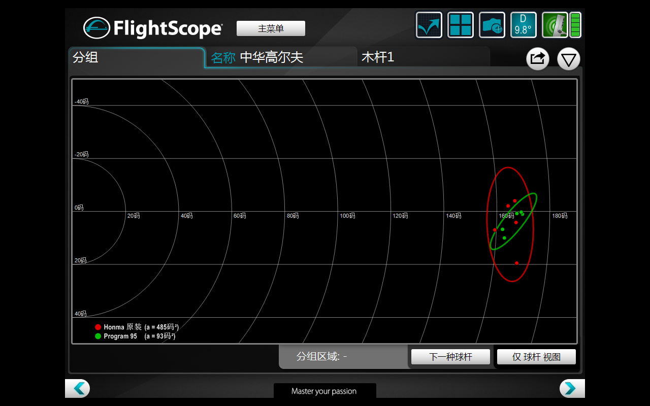
Task: Select the 分组 tab
Action: click(x=136, y=57)
